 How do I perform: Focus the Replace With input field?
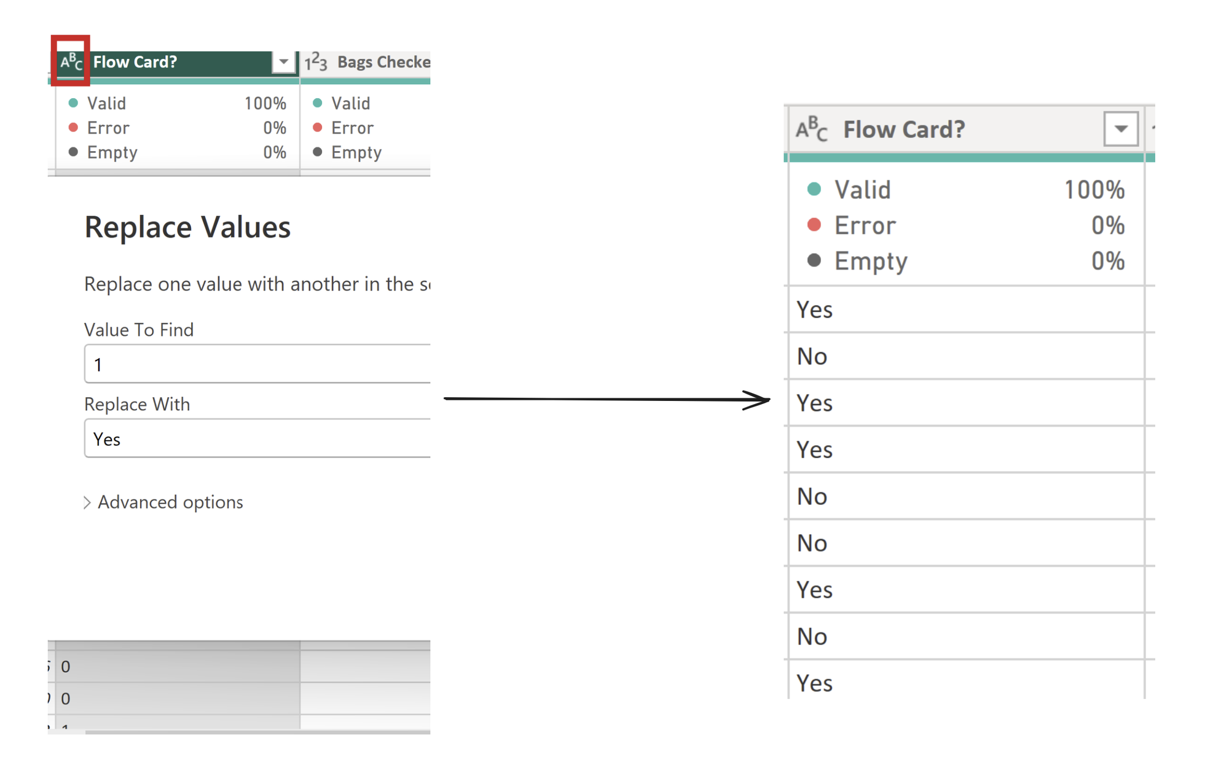tap(258, 439)
